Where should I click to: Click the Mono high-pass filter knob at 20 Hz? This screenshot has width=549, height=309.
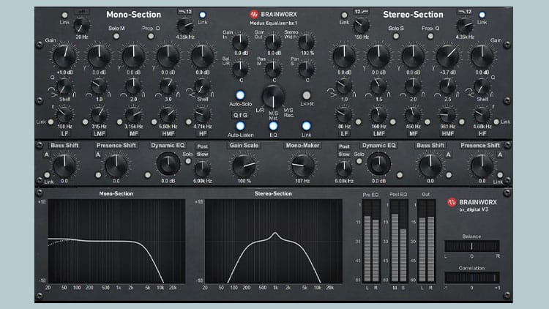click(x=81, y=26)
